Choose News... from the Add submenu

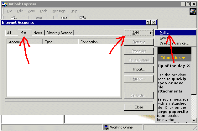(175, 38)
